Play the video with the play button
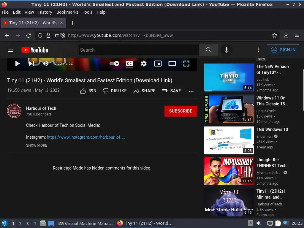304x228 pixels. pos(18,64)
